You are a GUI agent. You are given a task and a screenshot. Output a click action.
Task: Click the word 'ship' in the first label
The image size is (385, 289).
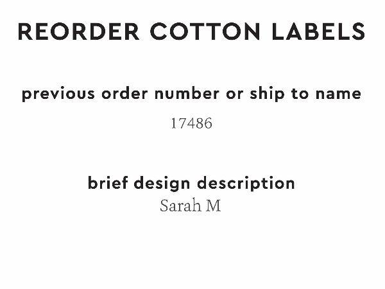(x=264, y=94)
